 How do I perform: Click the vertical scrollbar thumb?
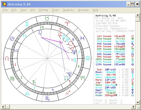138,19
